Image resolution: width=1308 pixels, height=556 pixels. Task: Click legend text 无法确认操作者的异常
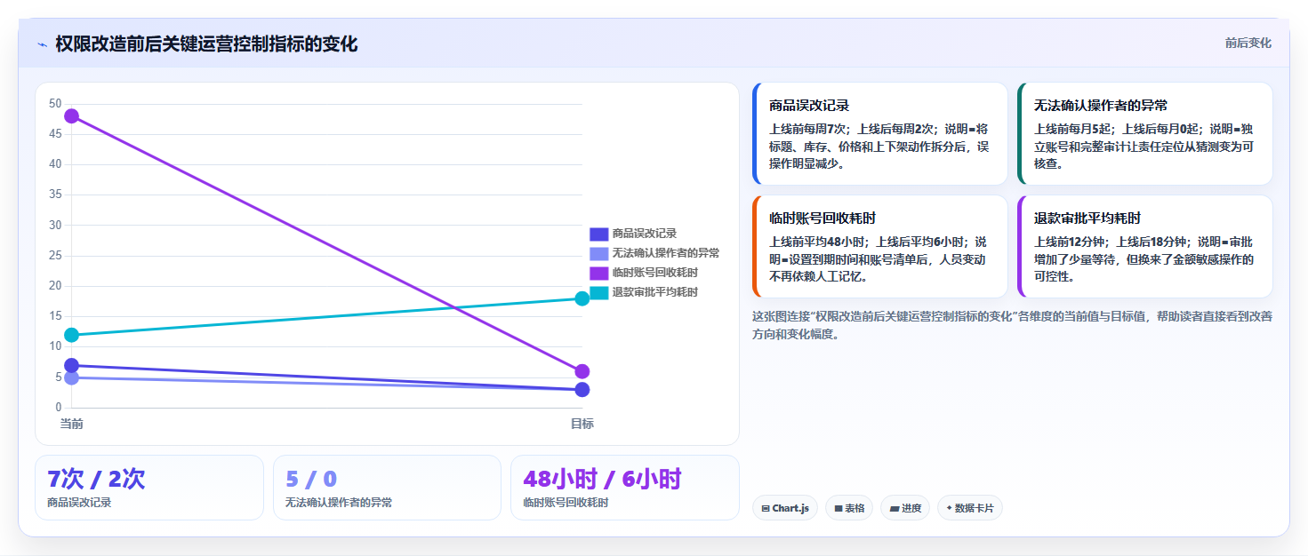coord(666,253)
